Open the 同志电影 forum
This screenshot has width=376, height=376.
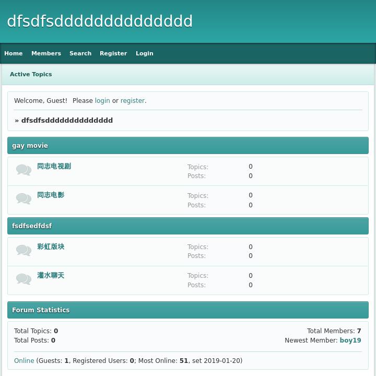click(x=51, y=195)
